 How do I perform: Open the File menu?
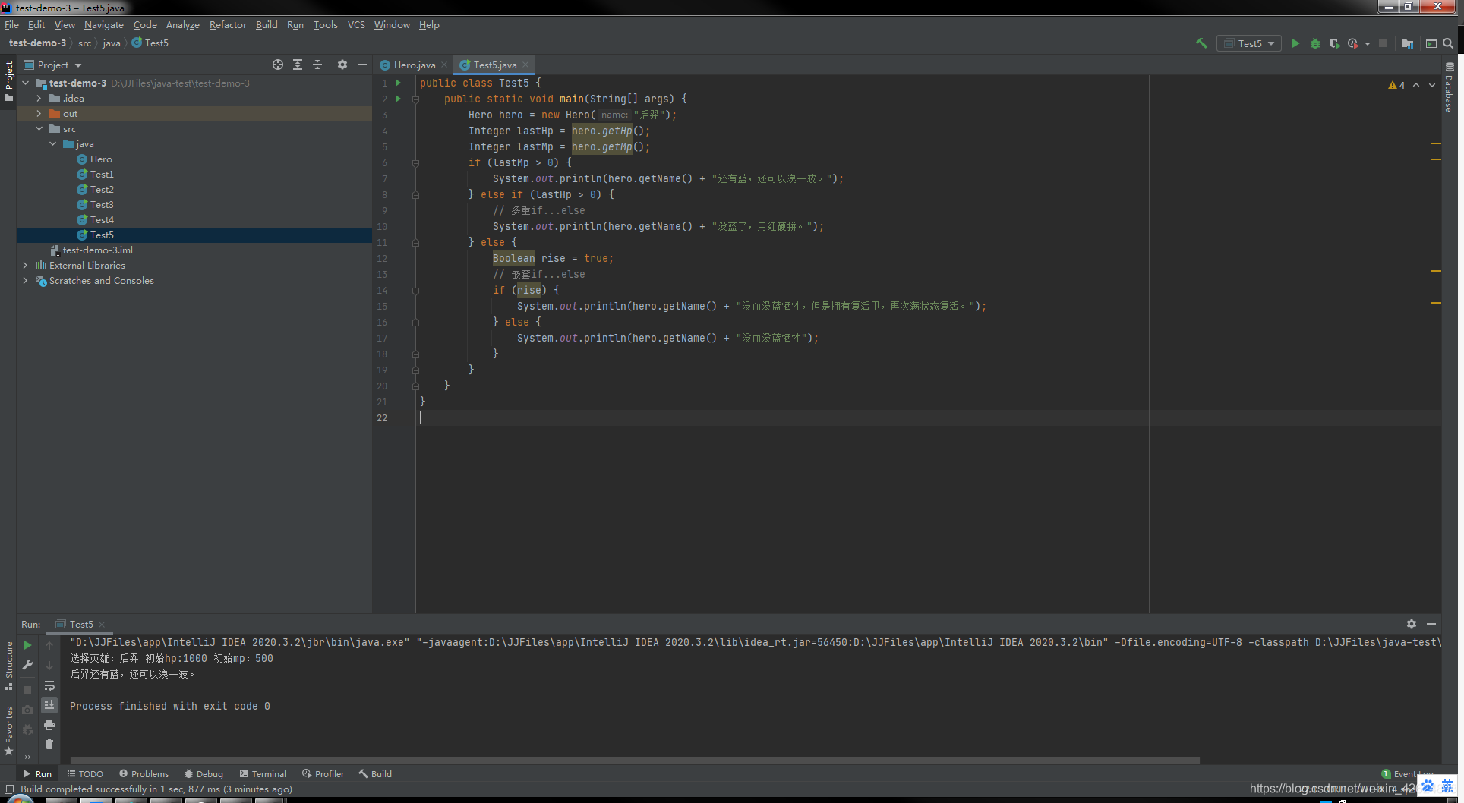tap(11, 24)
